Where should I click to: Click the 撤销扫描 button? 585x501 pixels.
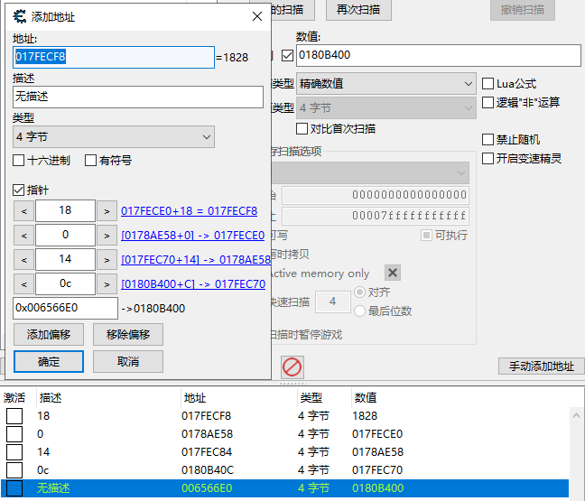[523, 9]
